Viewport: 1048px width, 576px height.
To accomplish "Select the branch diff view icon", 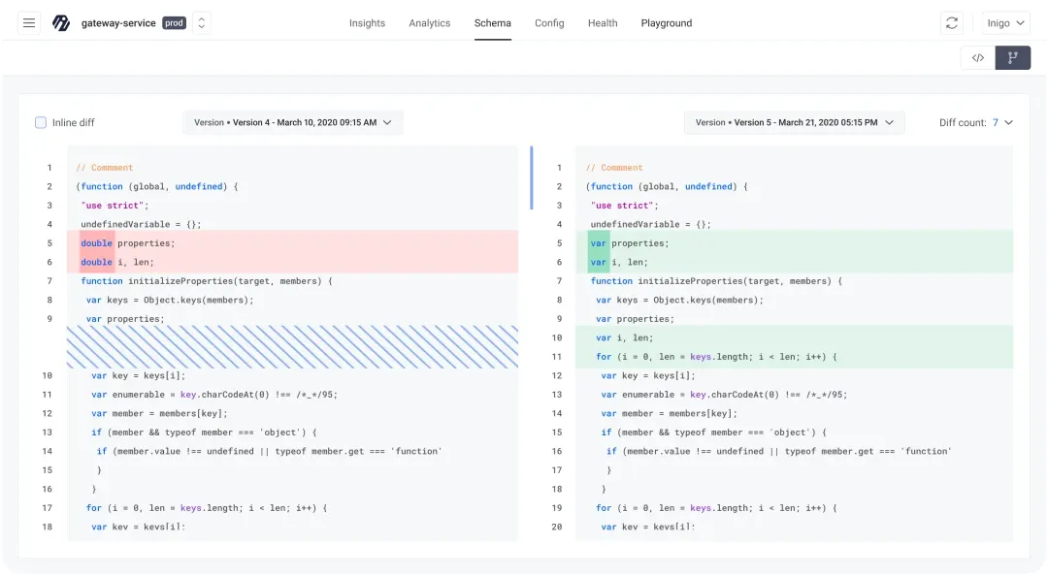I will point(1012,58).
